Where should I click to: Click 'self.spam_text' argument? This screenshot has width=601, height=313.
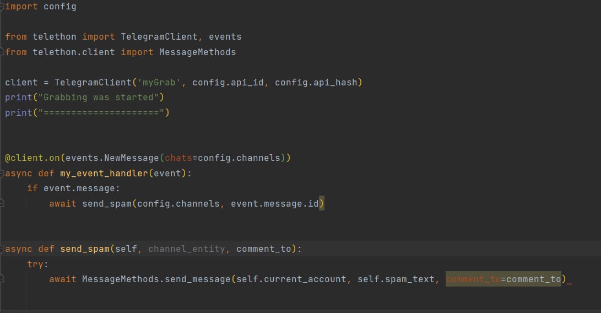pos(396,279)
